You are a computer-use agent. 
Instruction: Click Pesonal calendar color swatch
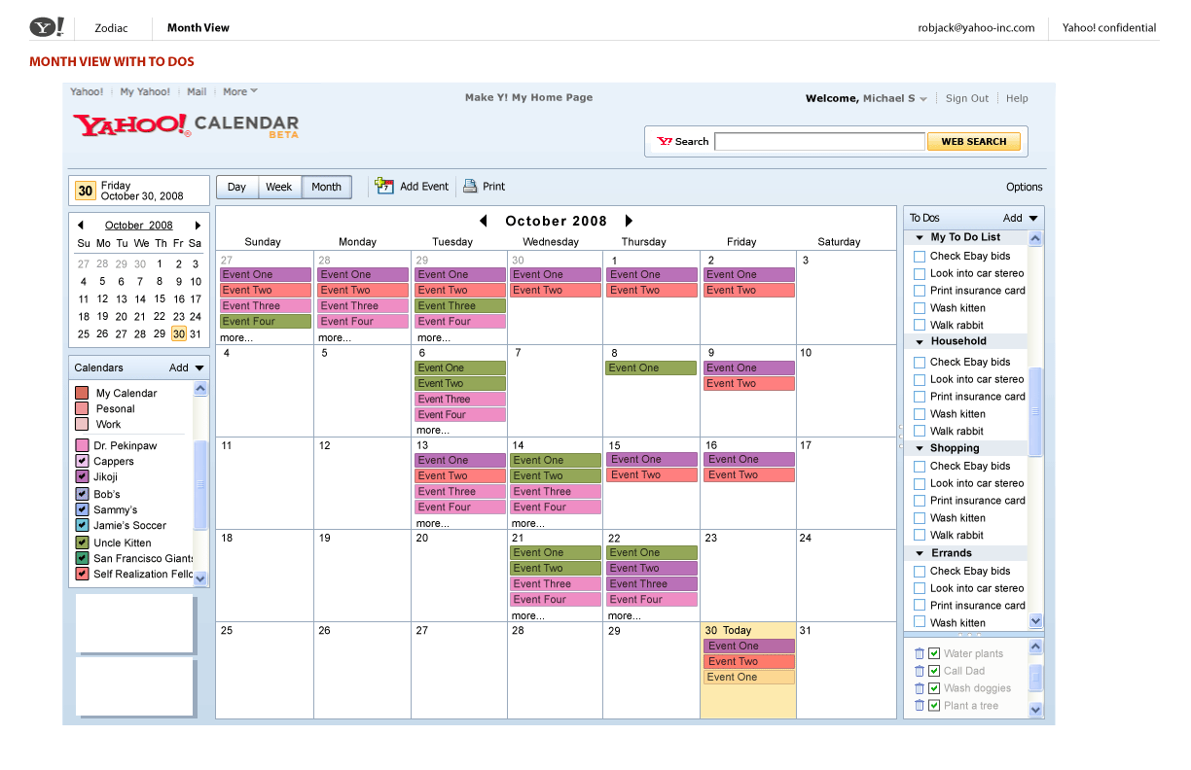[82, 408]
